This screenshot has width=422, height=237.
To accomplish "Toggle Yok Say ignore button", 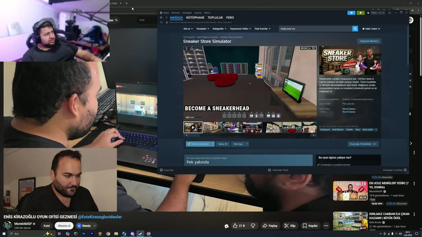I will [238, 144].
